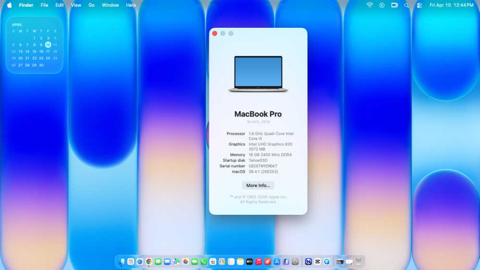
Task: Open the Wi-Fi status menu
Action: [x=370, y=5]
